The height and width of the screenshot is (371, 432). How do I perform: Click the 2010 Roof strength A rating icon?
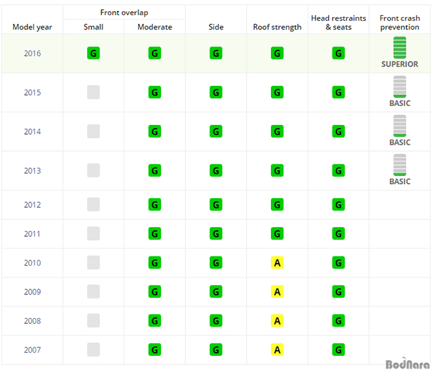[277, 263]
